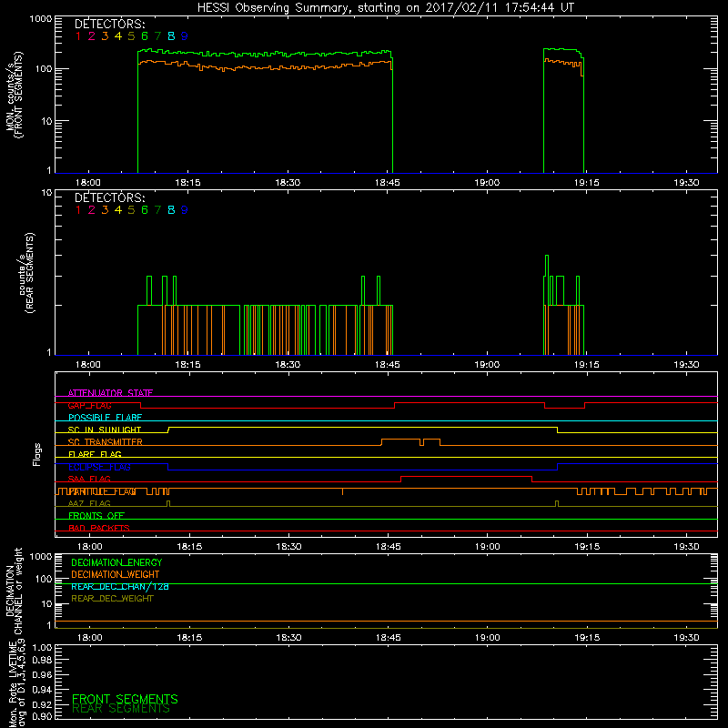
Task: Click the POSSIBLE_FLARE flag label
Action: [105, 418]
